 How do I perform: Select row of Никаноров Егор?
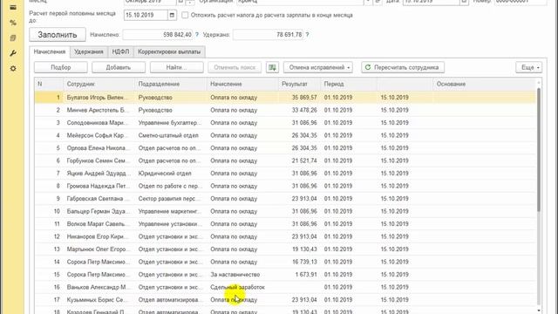click(x=285, y=236)
